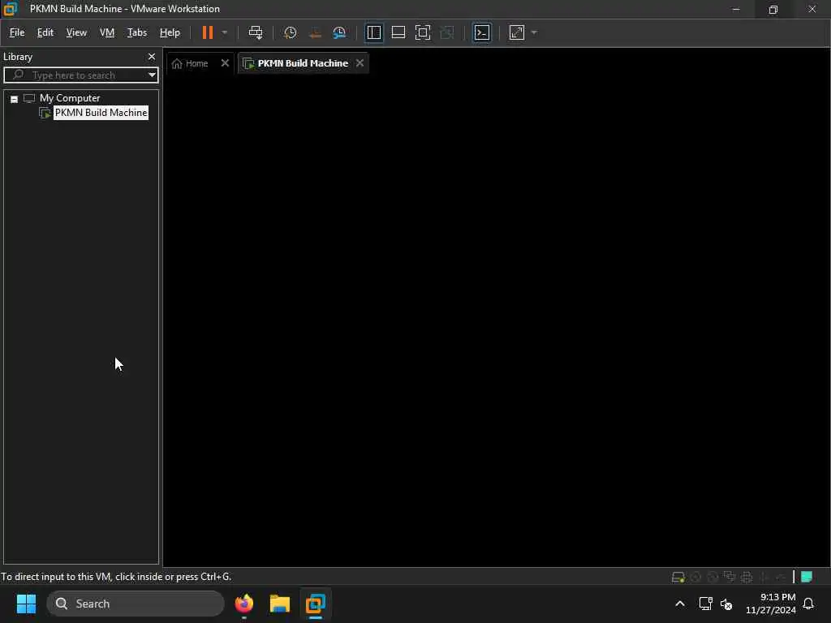831x623 pixels.
Task: Send Ctrl+Alt+Del to the virtual machine
Action: [x=256, y=32]
